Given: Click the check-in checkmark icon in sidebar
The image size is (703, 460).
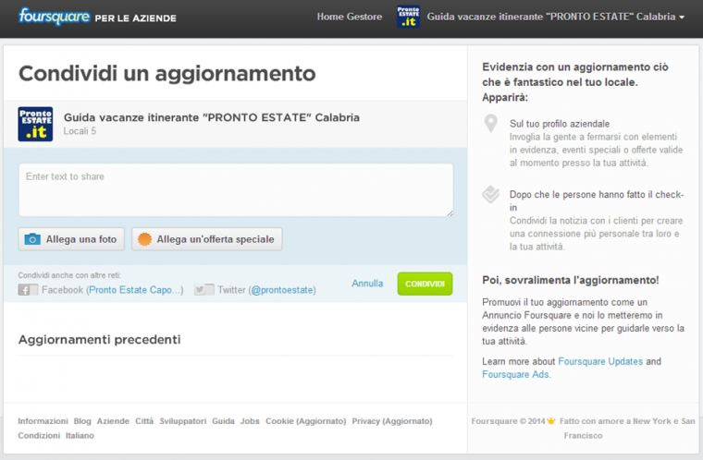Looking at the screenshot, I should coord(491,194).
